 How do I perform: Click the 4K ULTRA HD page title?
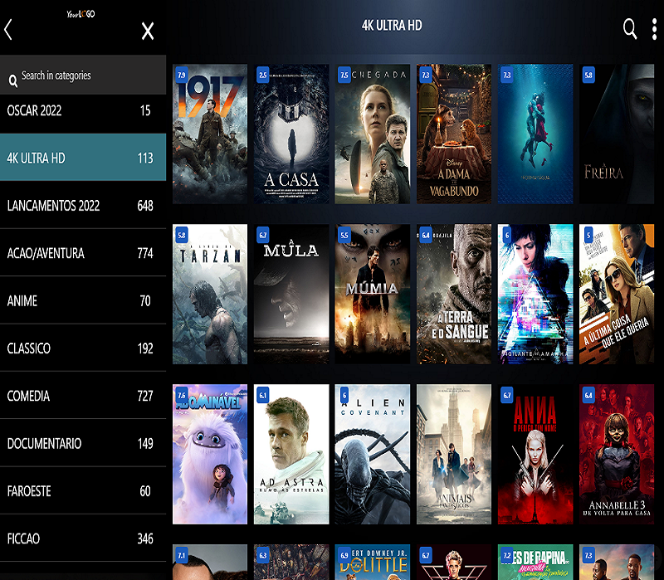point(392,26)
